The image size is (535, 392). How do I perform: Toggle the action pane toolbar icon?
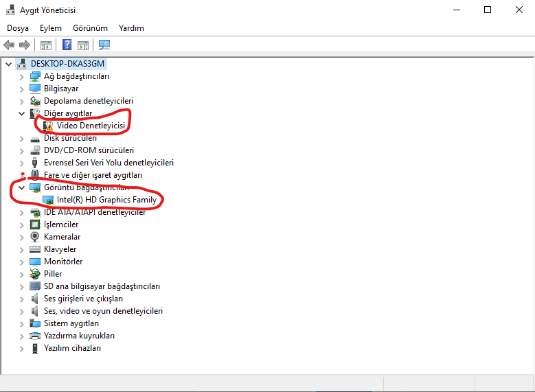[x=83, y=45]
